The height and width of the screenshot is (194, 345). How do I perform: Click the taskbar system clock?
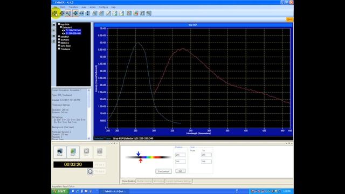tap(287, 191)
